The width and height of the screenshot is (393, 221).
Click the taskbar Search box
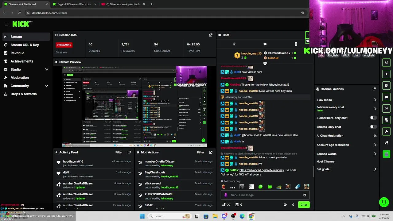(169, 216)
